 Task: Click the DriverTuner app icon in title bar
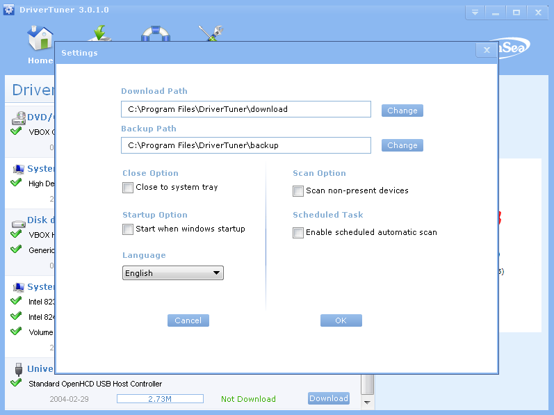[9, 10]
